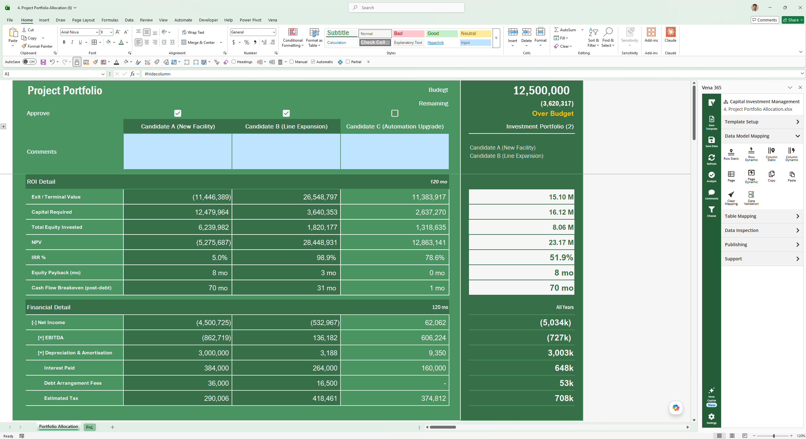Viewport: 806px width, 439px height.
Task: Expand Publishing section
Action: tap(762, 245)
